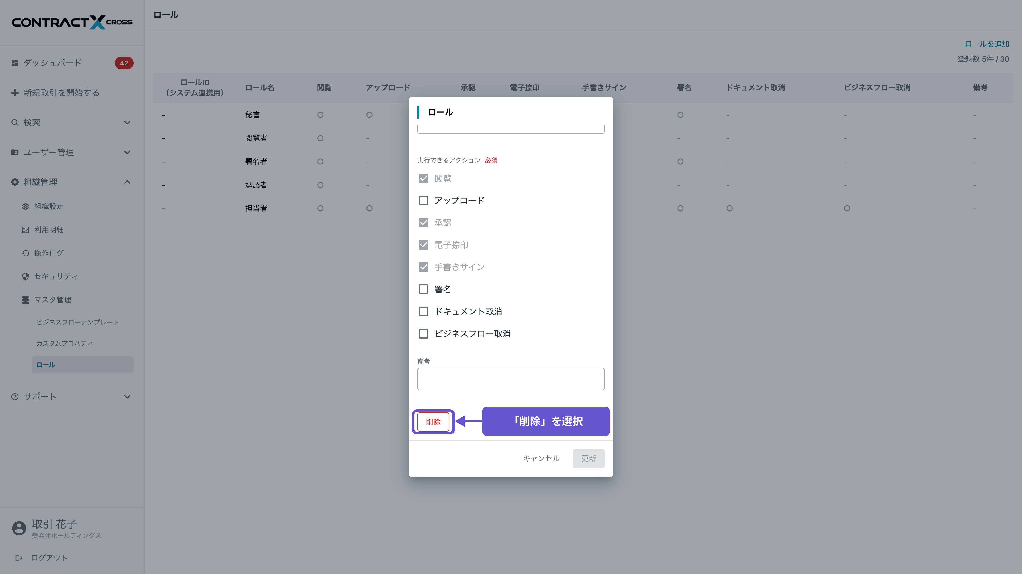The width and height of the screenshot is (1022, 574).
Task: Click the マスタ管理 database icon
Action: (25, 300)
